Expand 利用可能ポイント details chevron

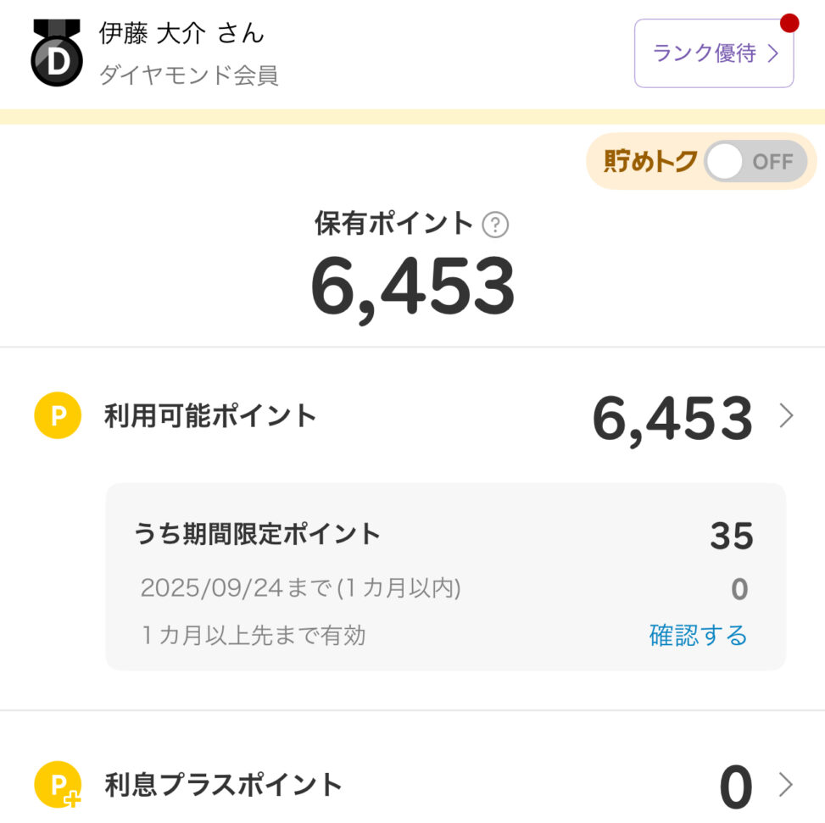tap(786, 416)
